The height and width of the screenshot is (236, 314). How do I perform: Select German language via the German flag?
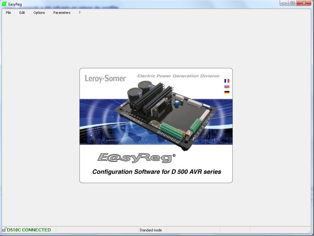[227, 92]
